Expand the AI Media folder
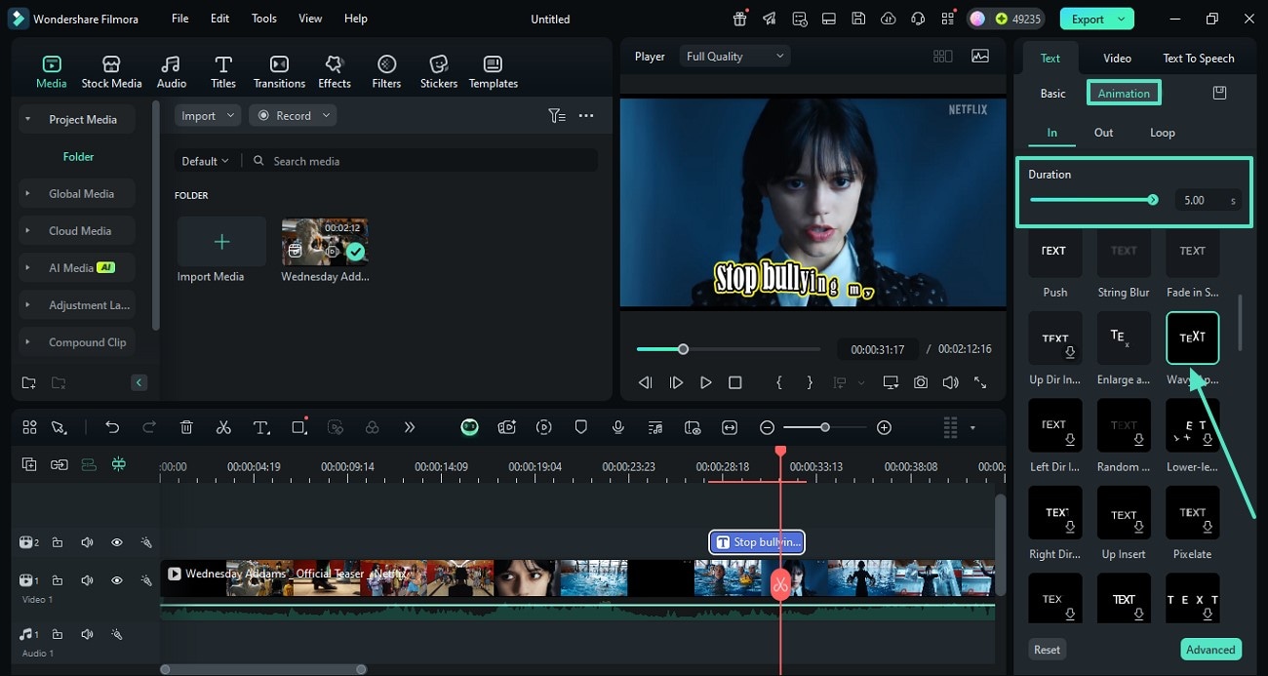The width and height of the screenshot is (1268, 676). (x=27, y=267)
